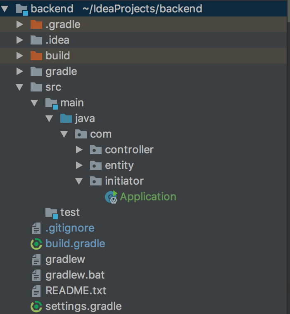Collapse the initiator package arrow
The image size is (290, 314).
click(79, 181)
